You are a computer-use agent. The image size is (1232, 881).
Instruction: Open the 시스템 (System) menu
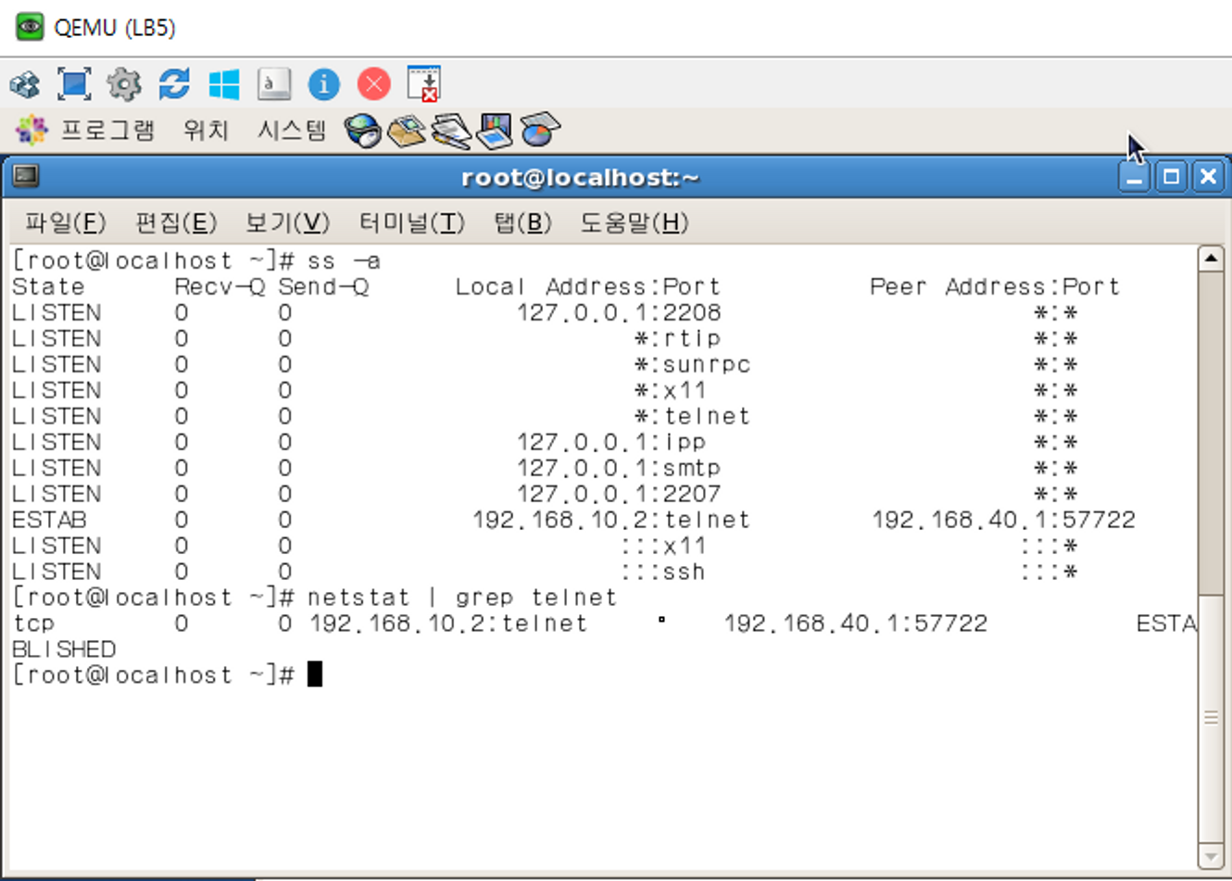point(292,130)
